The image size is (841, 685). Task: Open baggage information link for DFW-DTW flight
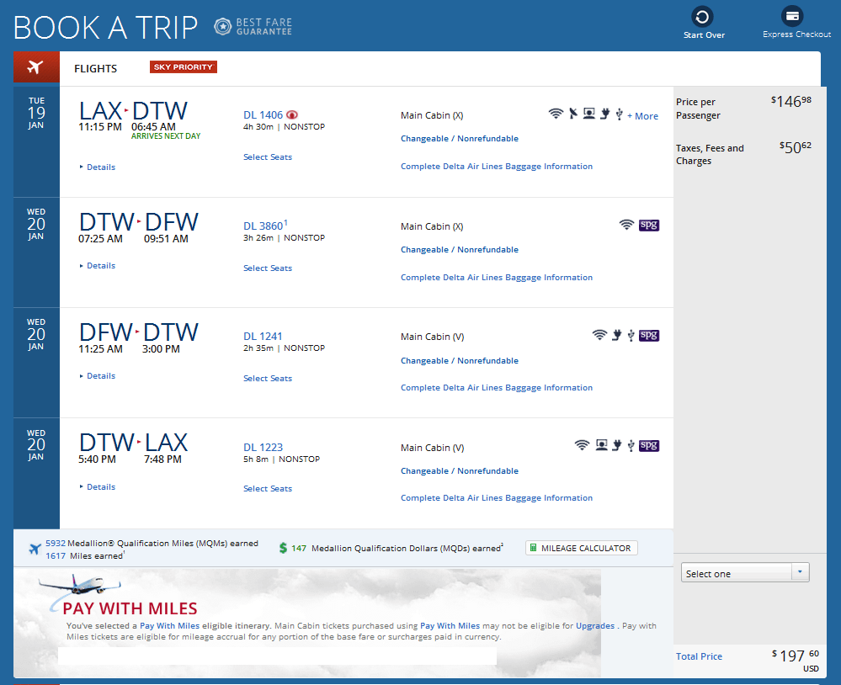coord(497,388)
